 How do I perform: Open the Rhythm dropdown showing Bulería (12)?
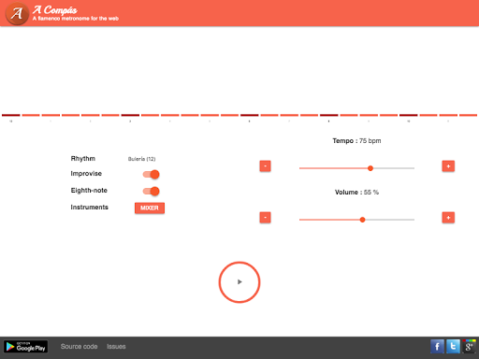tap(141, 159)
